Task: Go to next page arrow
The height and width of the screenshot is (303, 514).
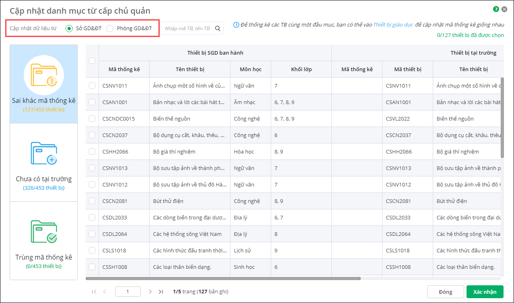Action: coord(150,292)
